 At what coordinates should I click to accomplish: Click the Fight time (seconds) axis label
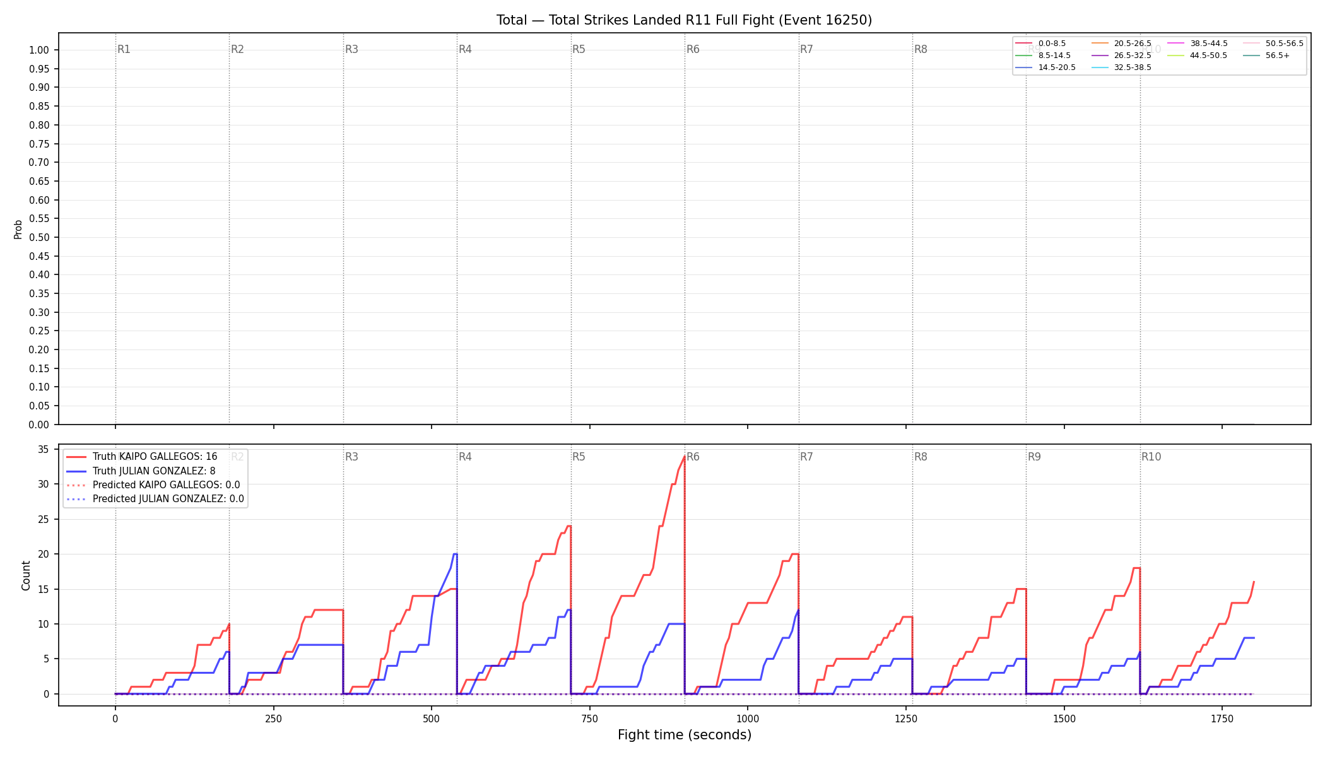[x=685, y=735]
